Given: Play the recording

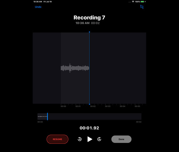Looking at the screenshot, I should click(x=90, y=139).
